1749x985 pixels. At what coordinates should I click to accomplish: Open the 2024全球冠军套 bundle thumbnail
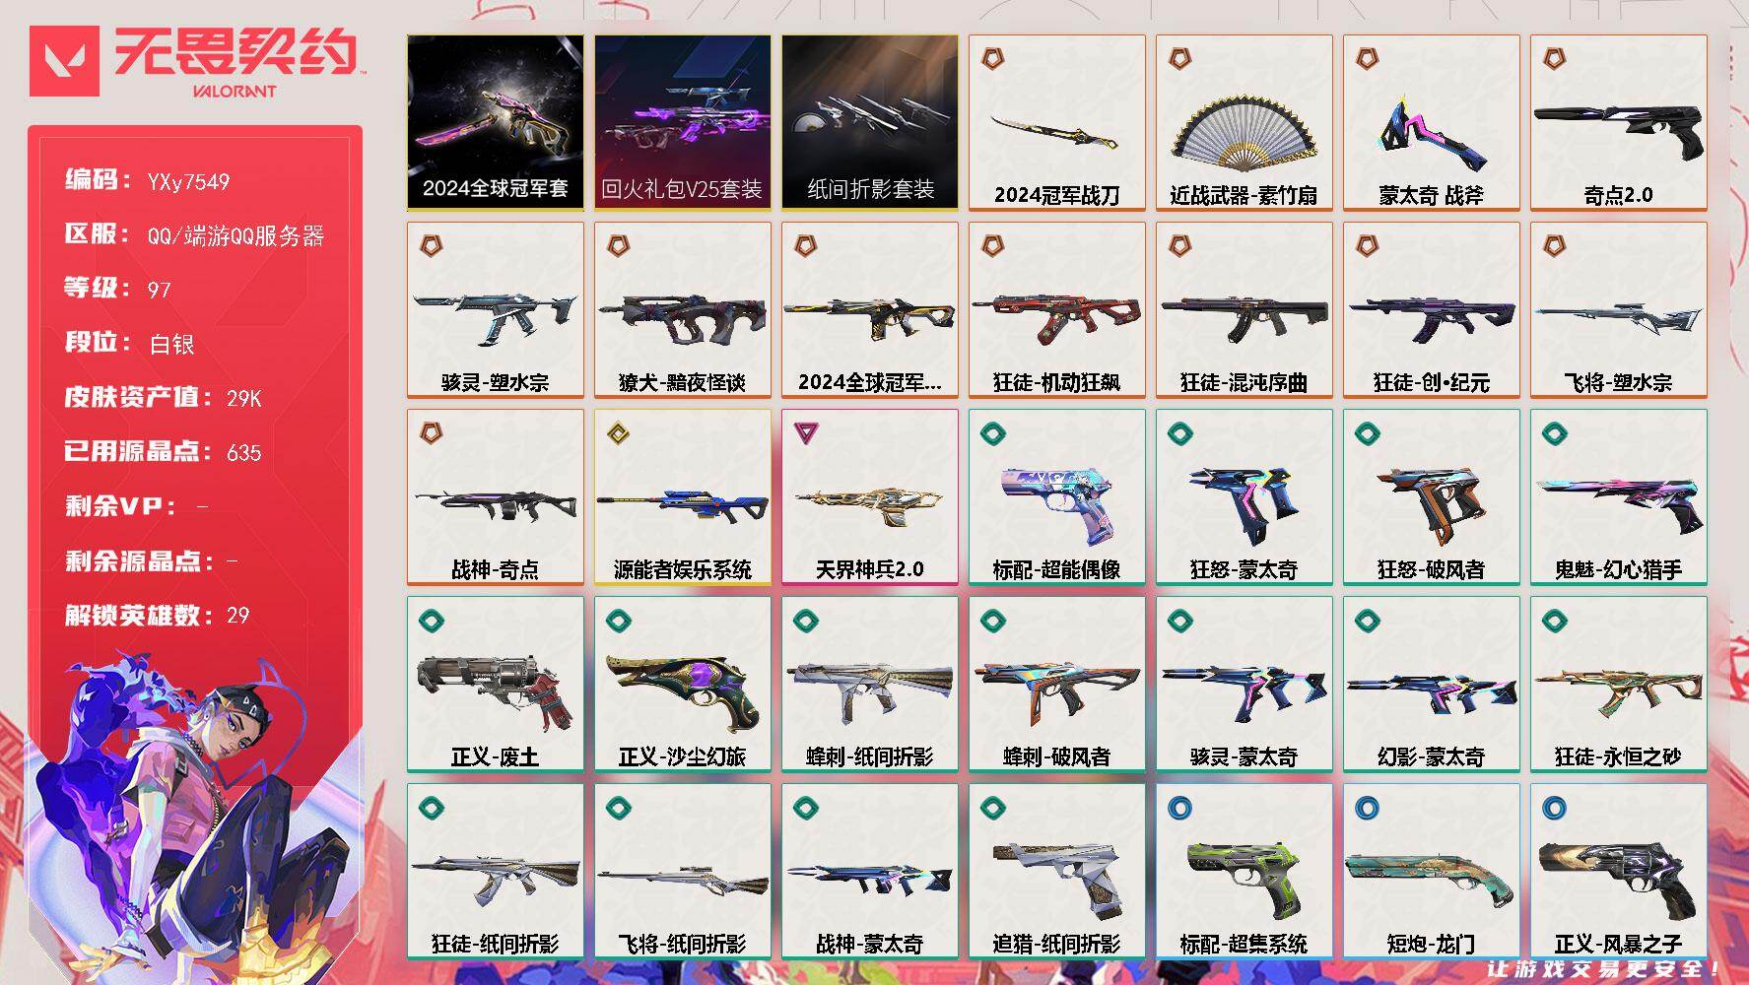[x=496, y=123]
